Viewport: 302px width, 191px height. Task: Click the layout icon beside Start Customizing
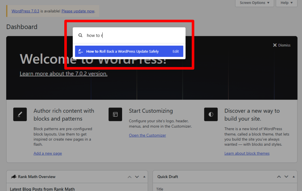(115, 114)
